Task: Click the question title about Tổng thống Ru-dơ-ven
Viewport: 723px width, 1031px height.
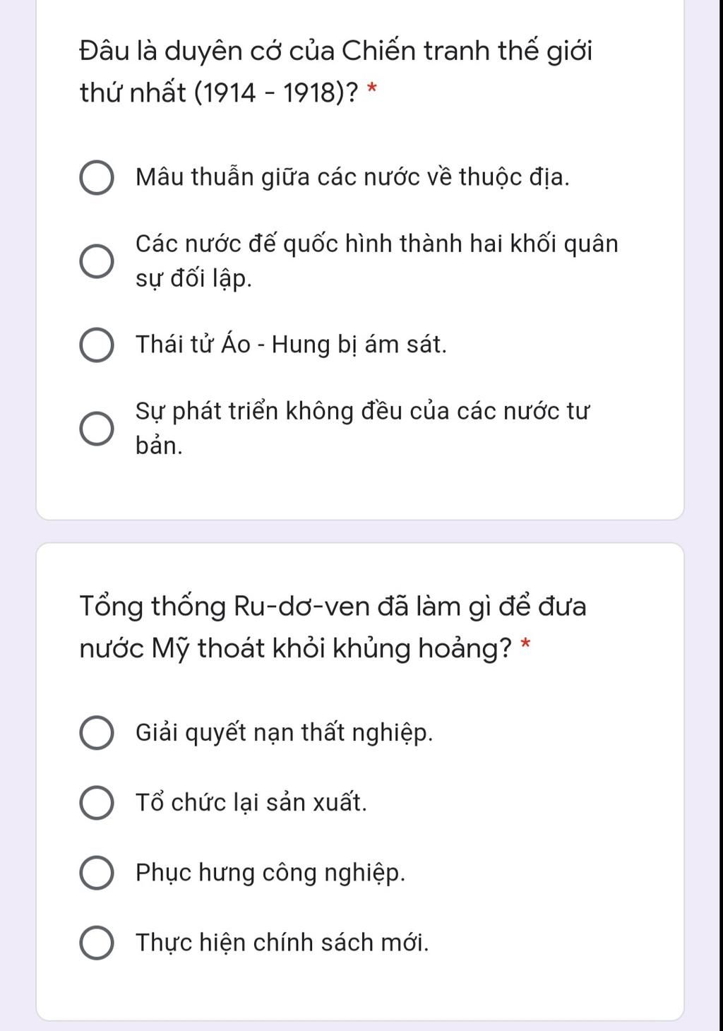Action: tap(333, 627)
